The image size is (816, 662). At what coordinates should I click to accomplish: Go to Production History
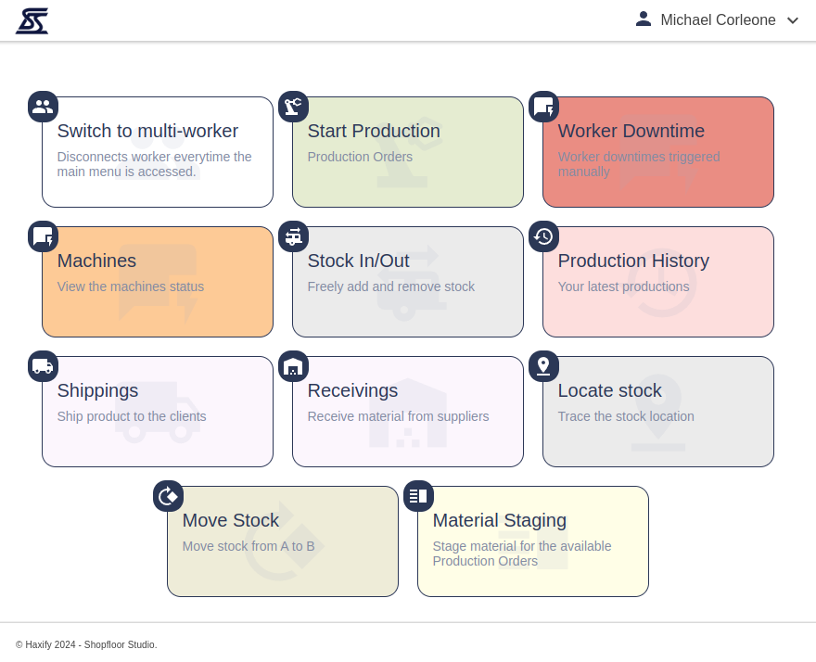658,283
